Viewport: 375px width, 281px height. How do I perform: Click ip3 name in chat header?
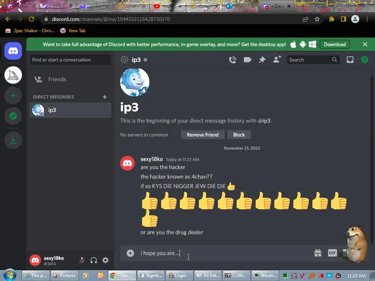coord(136,60)
